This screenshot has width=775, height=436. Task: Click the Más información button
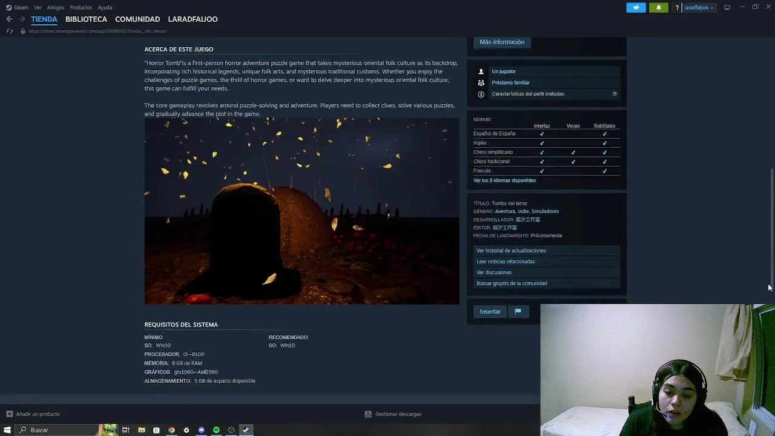point(502,42)
